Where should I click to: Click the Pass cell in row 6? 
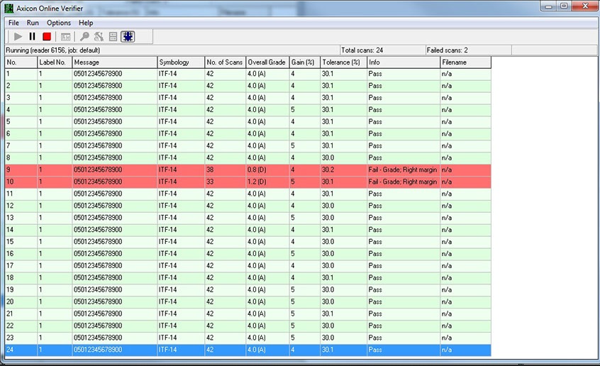pyautogui.click(x=404, y=133)
